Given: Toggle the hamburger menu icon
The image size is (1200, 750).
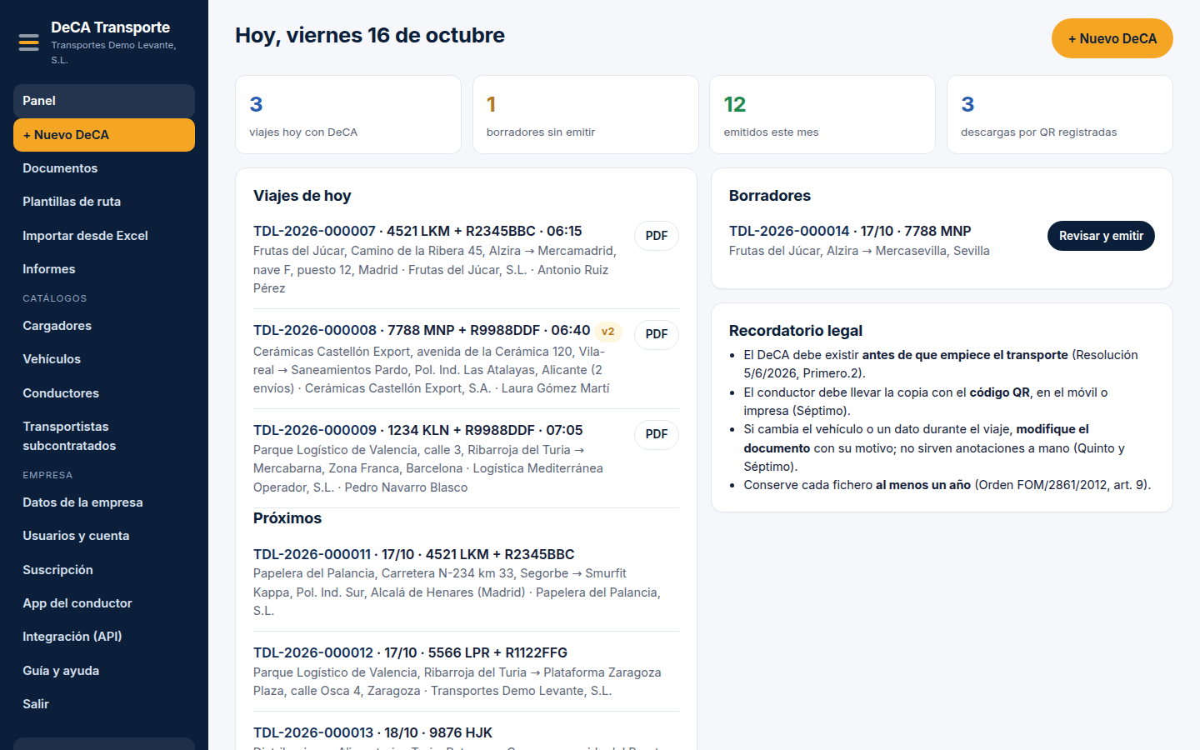Looking at the screenshot, I should (29, 42).
